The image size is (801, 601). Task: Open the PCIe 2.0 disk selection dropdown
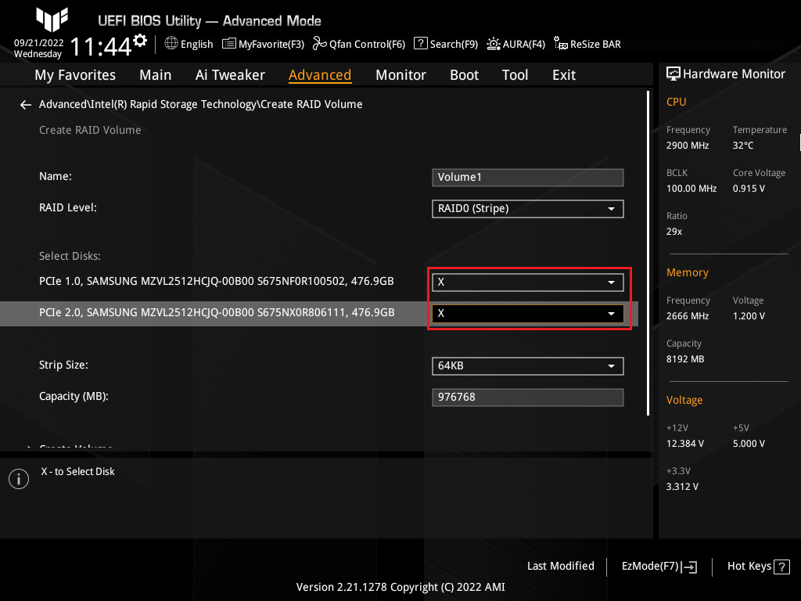coord(528,313)
